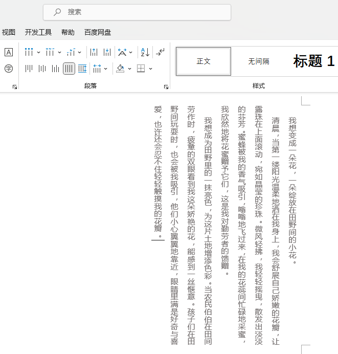Toggle the selected justify alignment button

69,69
